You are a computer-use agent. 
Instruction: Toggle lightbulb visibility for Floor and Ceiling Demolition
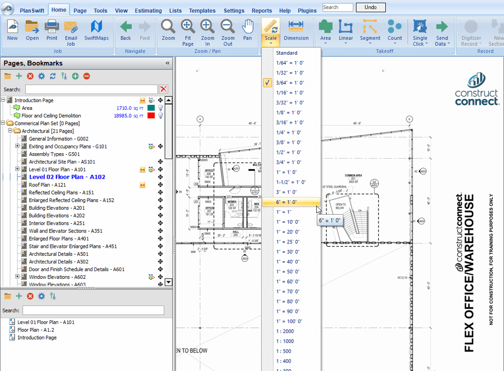pyautogui.click(x=160, y=116)
